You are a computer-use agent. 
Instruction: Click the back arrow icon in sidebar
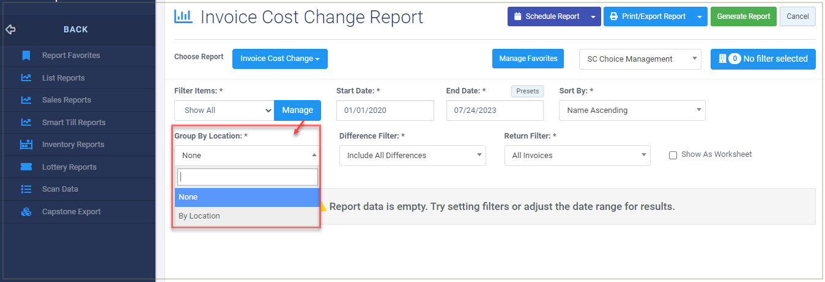point(10,29)
